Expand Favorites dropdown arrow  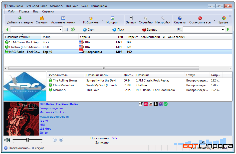pyautogui.click(x=102, y=20)
